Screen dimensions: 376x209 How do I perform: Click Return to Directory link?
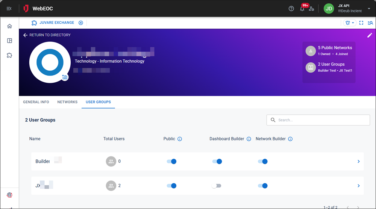pos(47,35)
